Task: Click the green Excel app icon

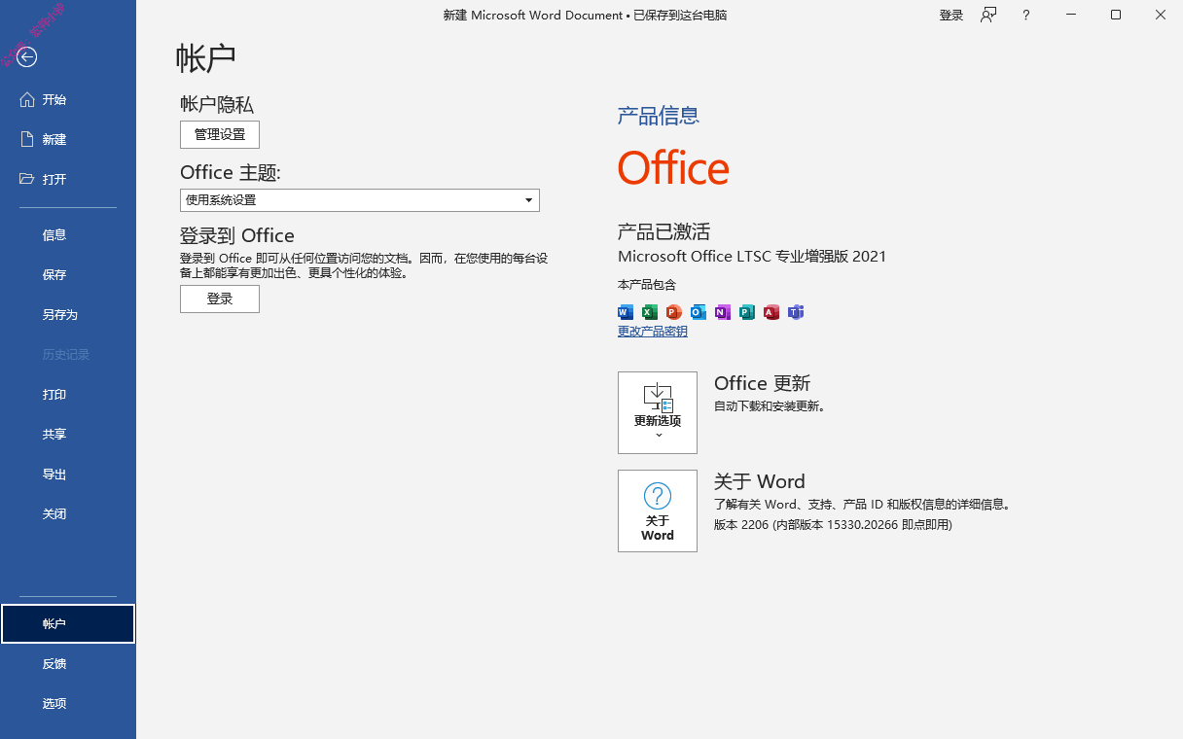Action: pyautogui.click(x=650, y=312)
